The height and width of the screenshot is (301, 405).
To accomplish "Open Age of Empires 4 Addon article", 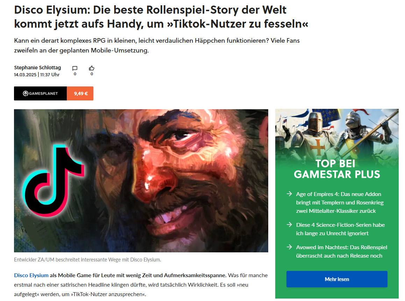I will [340, 203].
